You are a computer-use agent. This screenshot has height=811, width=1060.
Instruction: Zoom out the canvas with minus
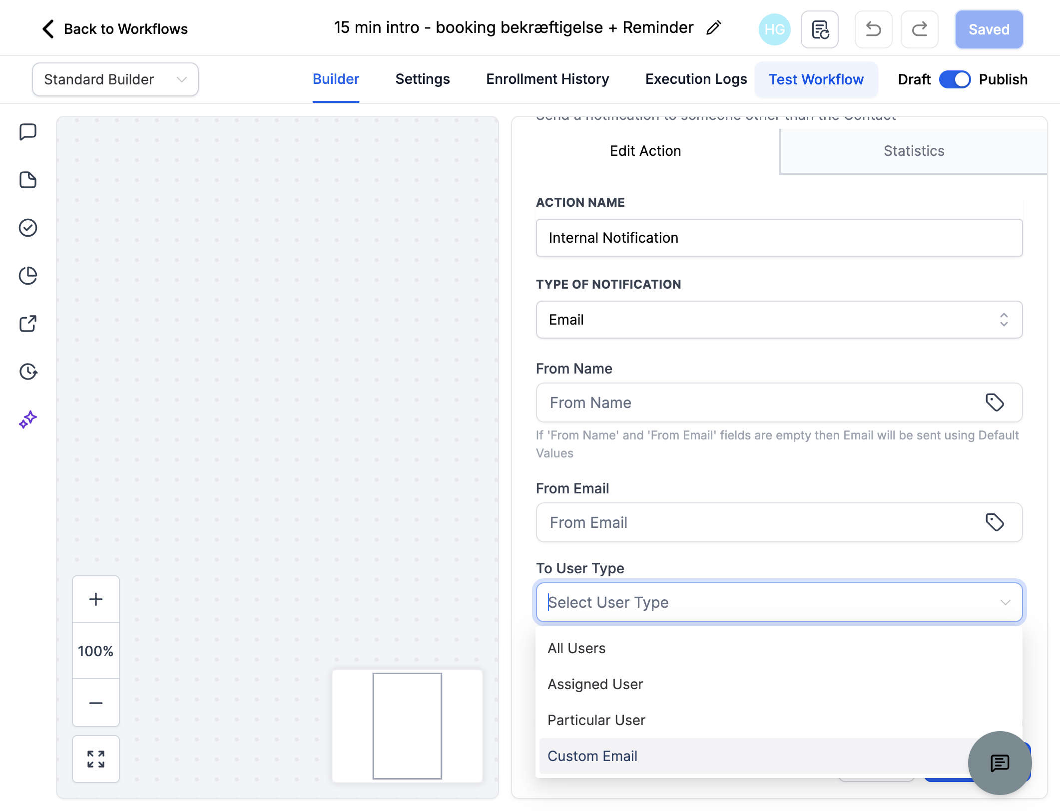coord(96,703)
